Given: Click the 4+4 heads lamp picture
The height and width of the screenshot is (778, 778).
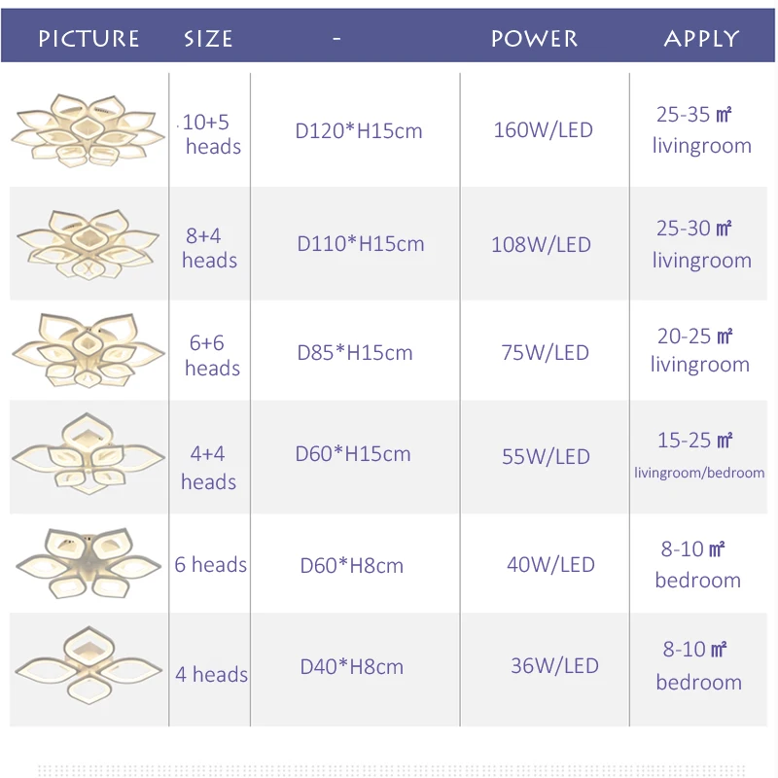Looking at the screenshot, I should tap(88, 453).
